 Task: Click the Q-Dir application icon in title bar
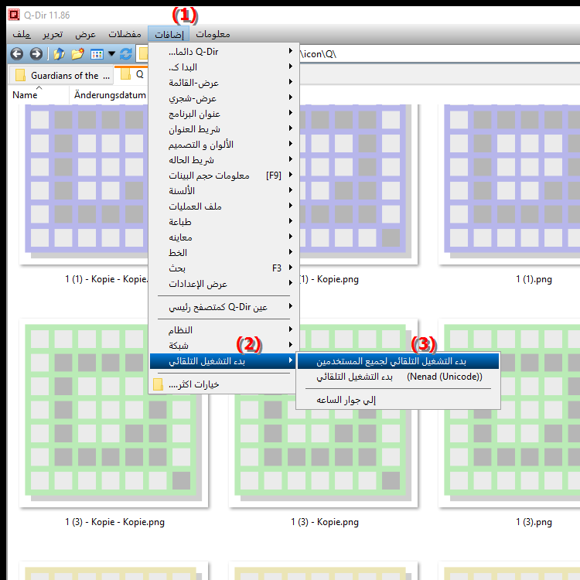14,15
